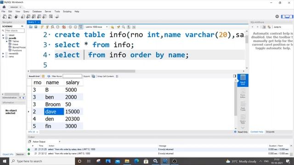Open the Edit menu
Screen dimensions: 294x165
10,11
